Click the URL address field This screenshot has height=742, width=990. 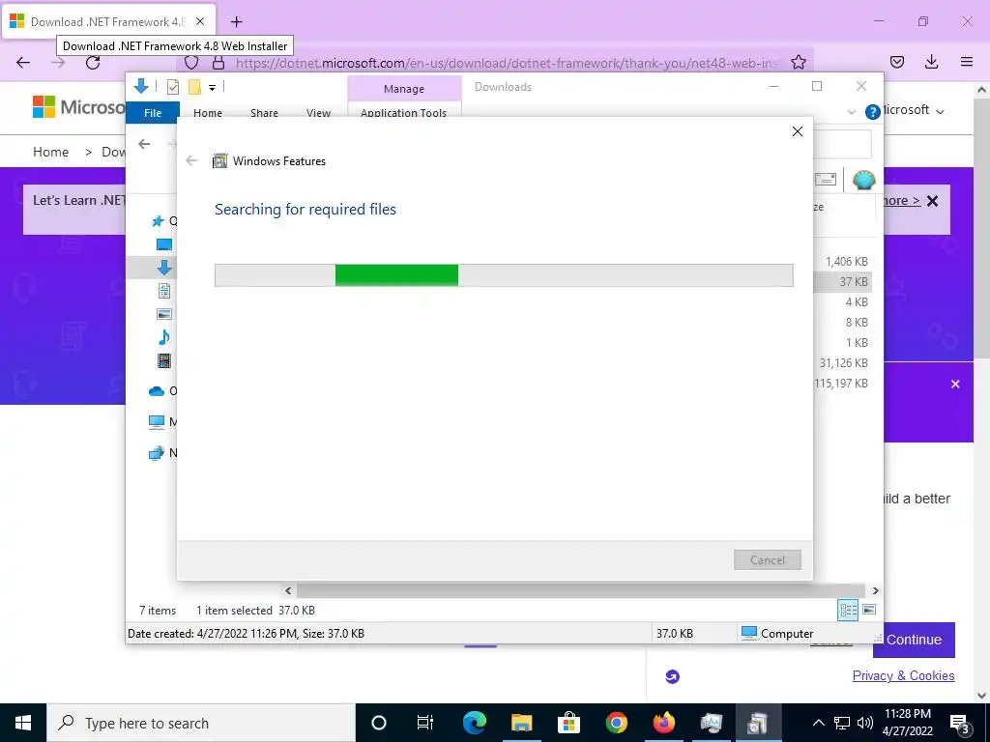[x=507, y=63]
